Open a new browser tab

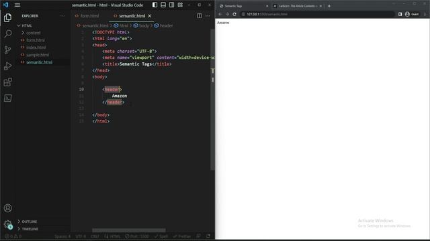click(329, 6)
